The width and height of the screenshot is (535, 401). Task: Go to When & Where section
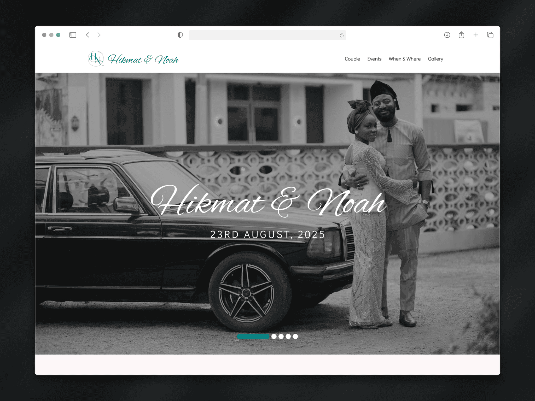[x=404, y=59]
